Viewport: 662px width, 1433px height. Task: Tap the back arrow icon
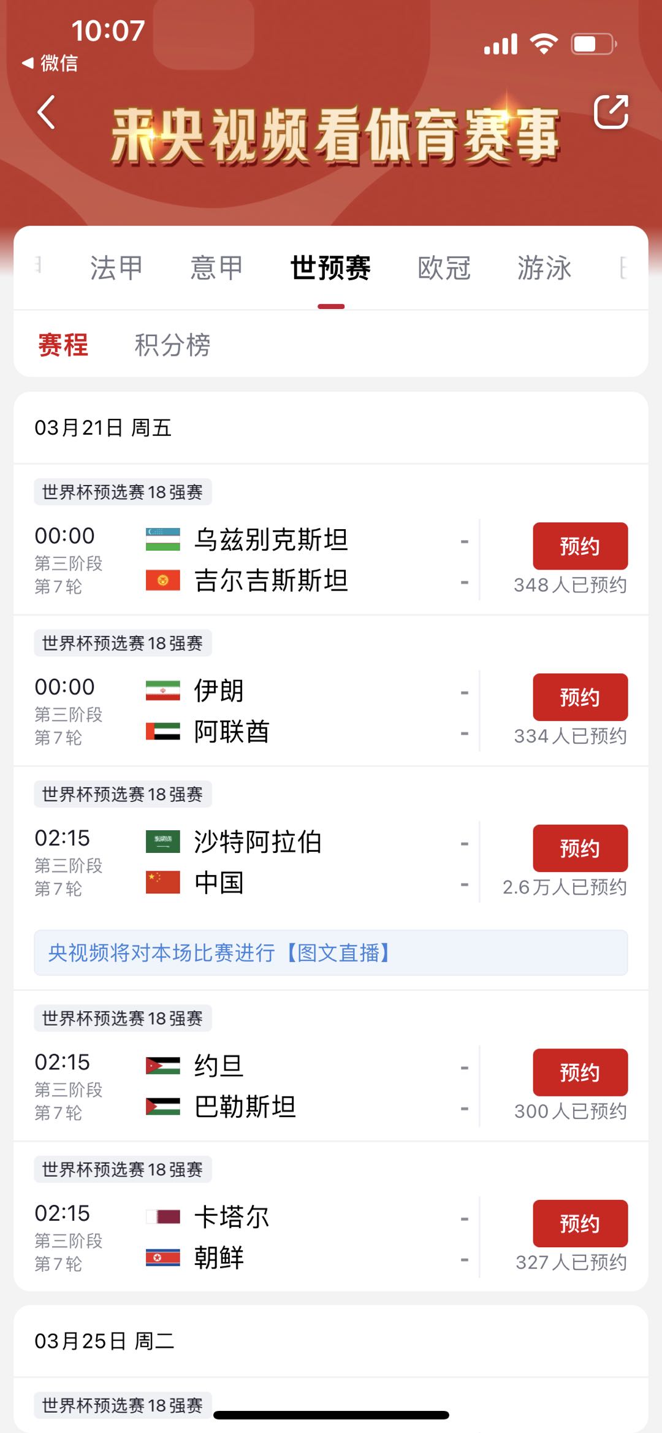[47, 112]
